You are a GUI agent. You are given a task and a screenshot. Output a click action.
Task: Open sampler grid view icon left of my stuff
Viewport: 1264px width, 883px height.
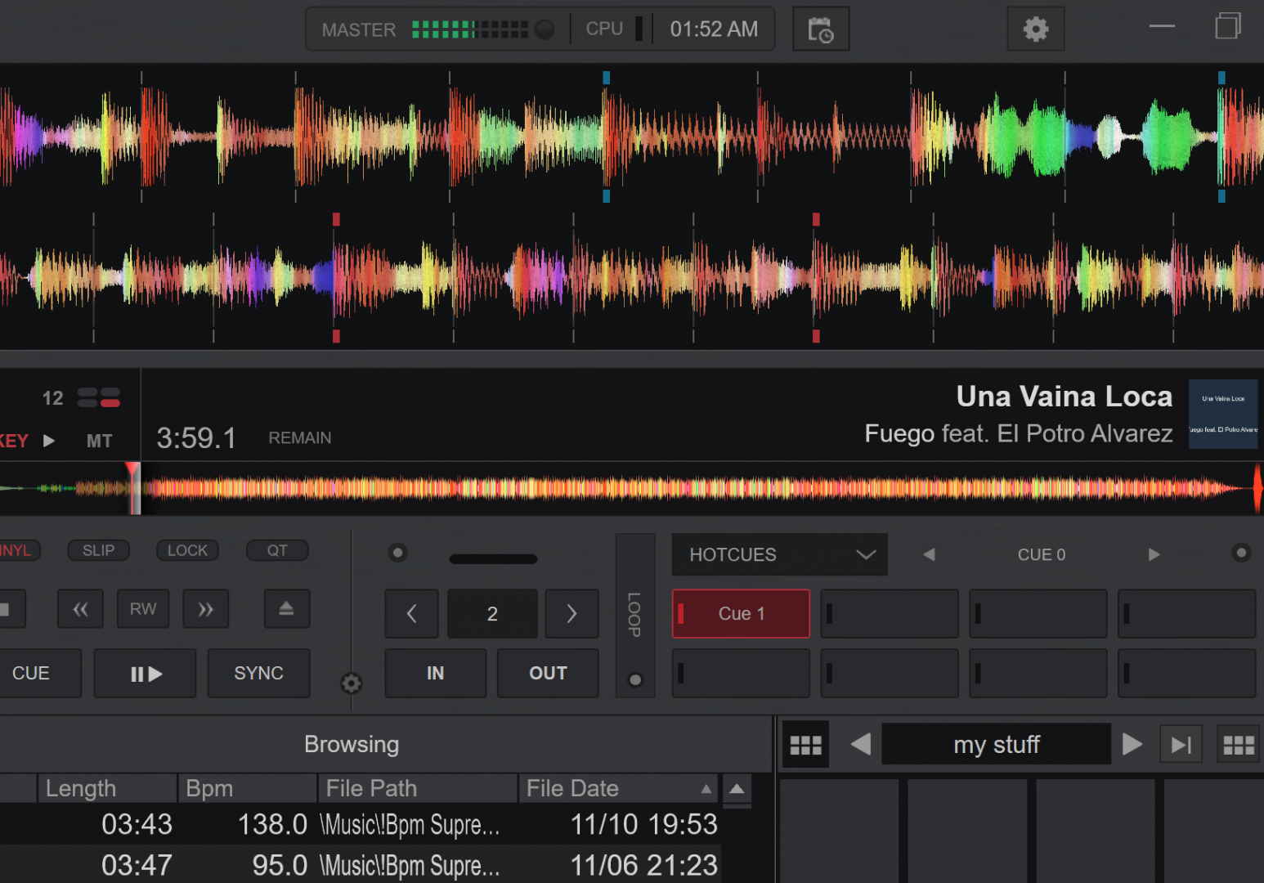click(805, 745)
